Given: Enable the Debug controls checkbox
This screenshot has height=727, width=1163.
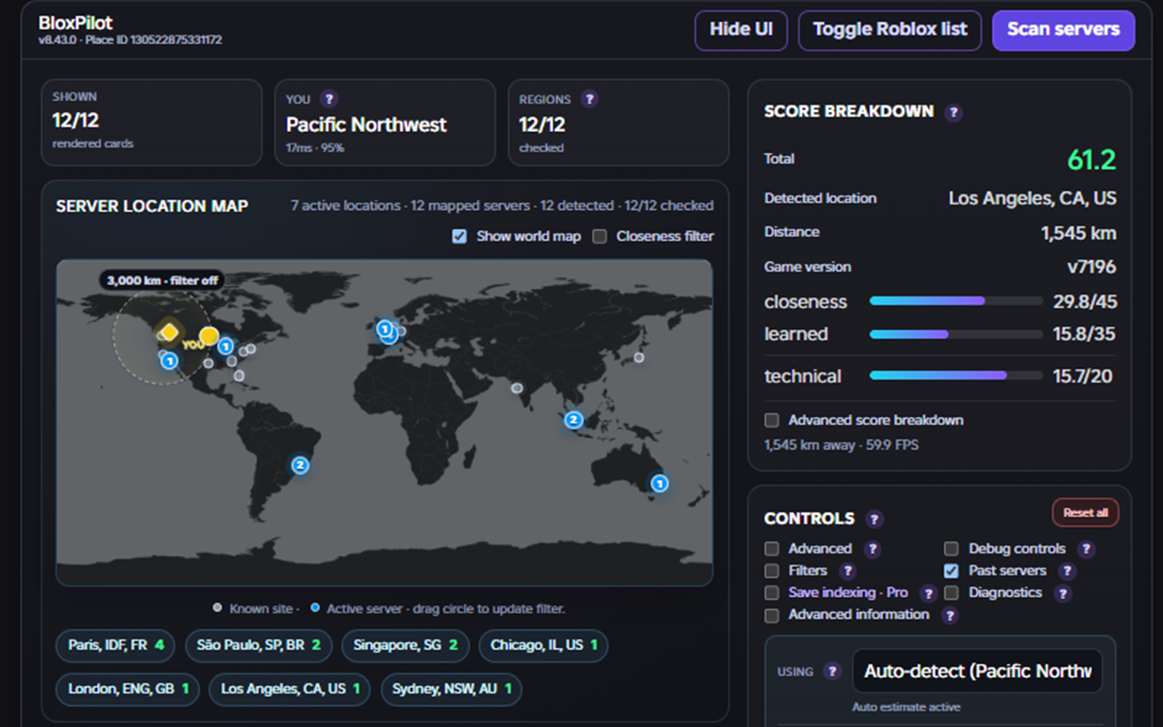Looking at the screenshot, I should coord(951,549).
